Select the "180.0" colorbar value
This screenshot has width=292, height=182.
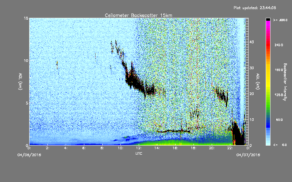click(279, 70)
